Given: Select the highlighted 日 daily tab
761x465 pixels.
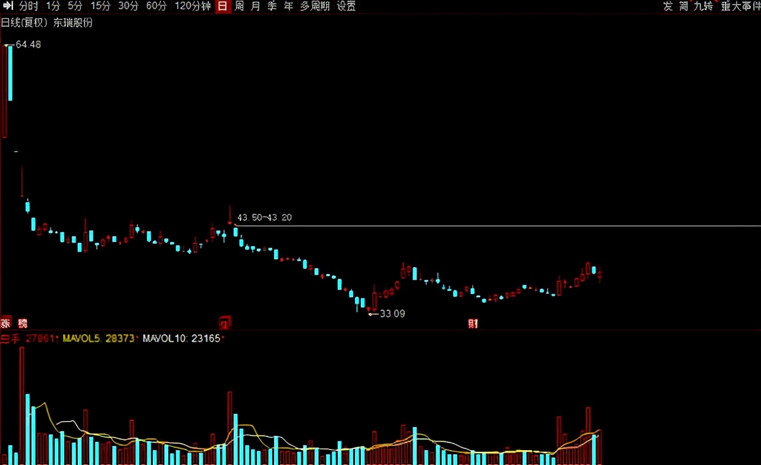Looking at the screenshot, I should [223, 6].
